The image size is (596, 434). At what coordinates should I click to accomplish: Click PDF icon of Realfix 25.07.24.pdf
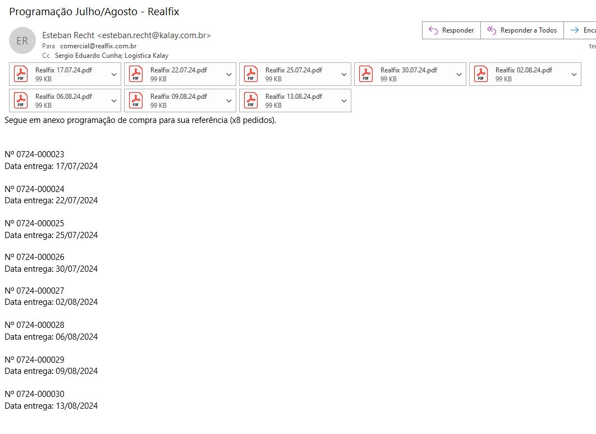tap(251, 74)
